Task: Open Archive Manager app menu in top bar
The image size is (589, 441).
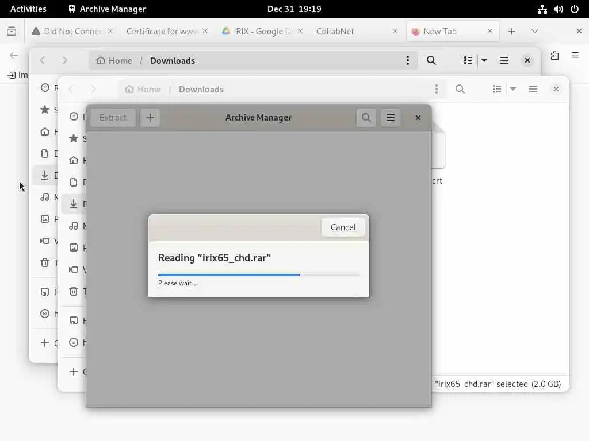Action: coord(108,9)
